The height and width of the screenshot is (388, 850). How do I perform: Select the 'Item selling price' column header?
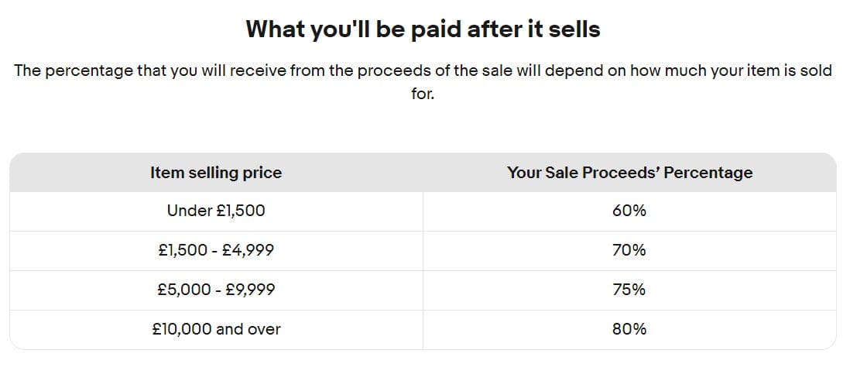(x=216, y=173)
